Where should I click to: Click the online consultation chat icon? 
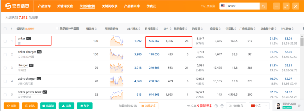202,6
